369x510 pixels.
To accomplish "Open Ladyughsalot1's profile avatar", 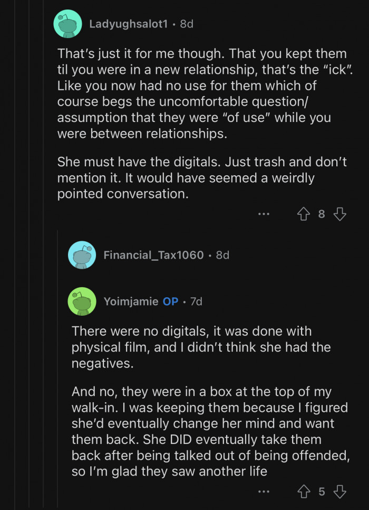I will tap(67, 23).
